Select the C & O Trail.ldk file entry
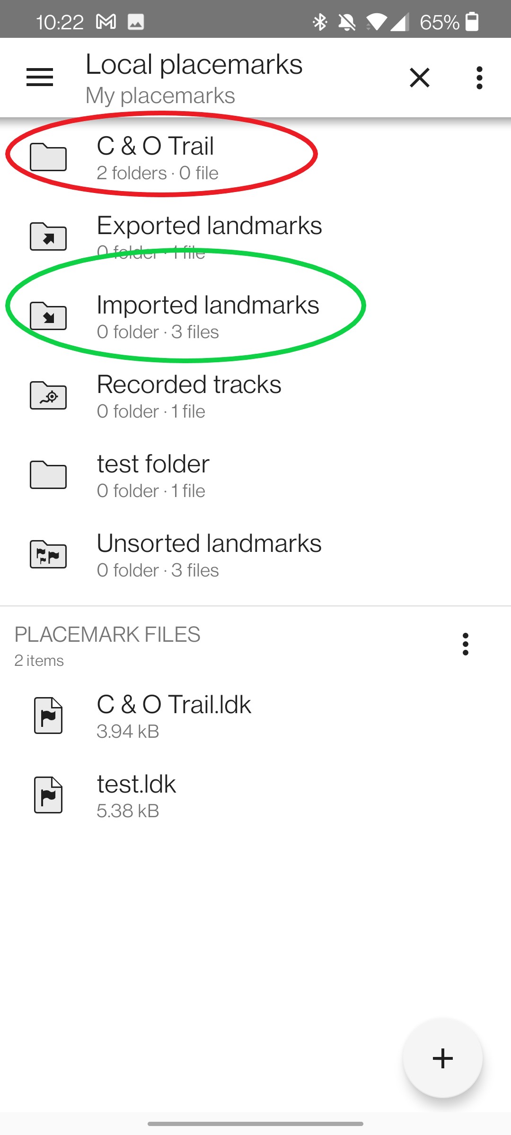The image size is (511, 1135). tap(174, 716)
